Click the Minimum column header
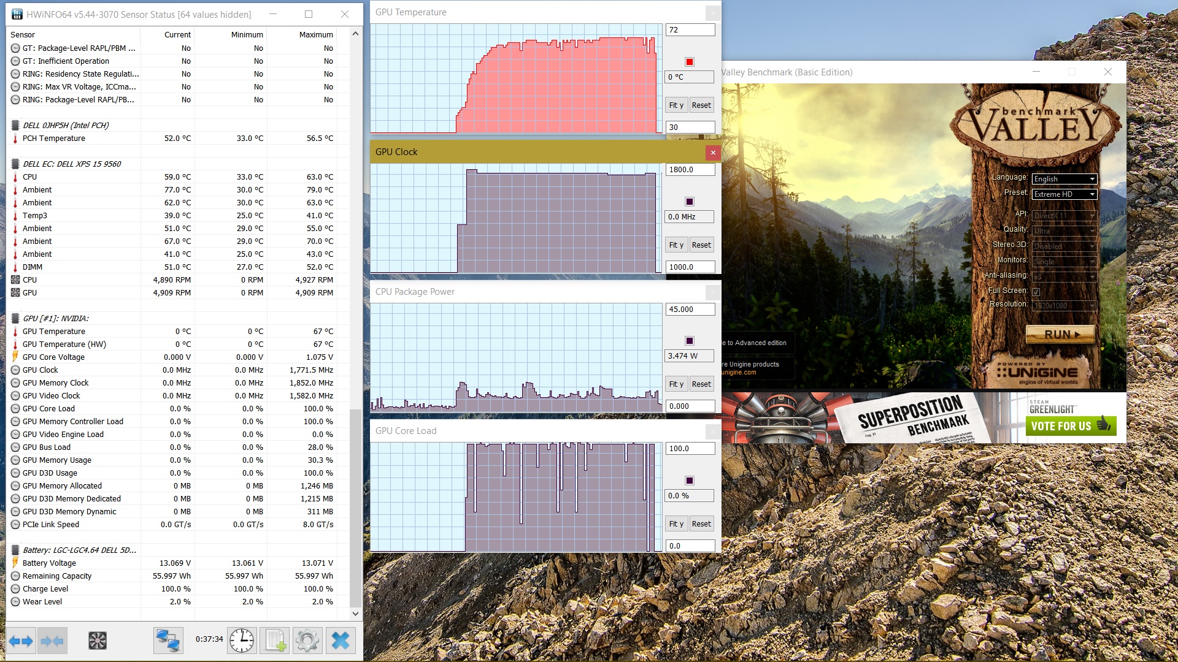Viewport: 1178px width, 662px height. [231, 35]
